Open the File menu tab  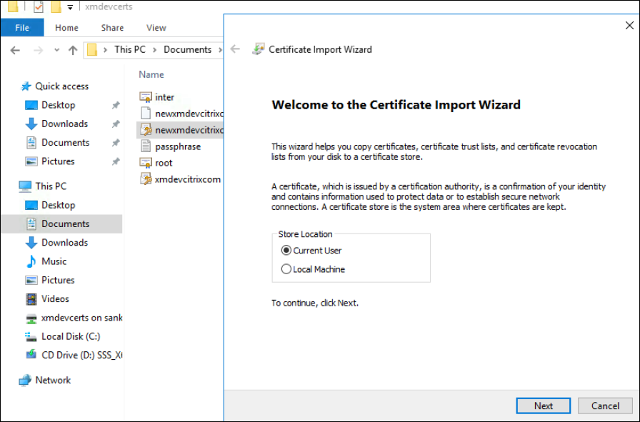point(22,28)
